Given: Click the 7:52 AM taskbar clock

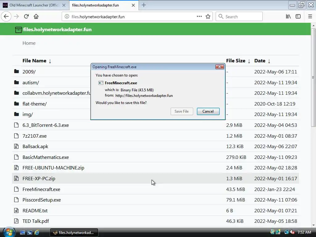Looking at the screenshot, I should click(x=304, y=232).
